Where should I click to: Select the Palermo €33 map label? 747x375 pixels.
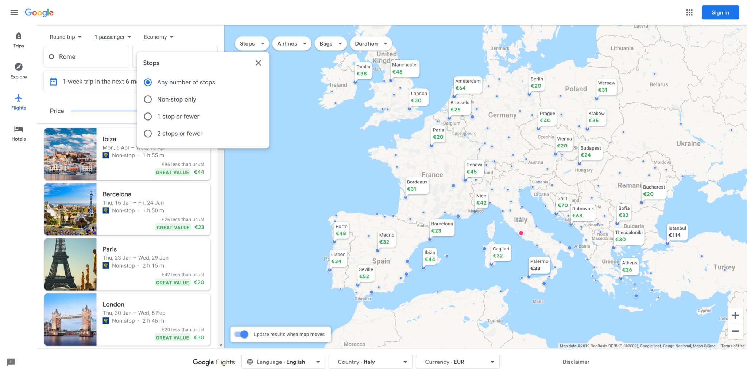point(539,265)
